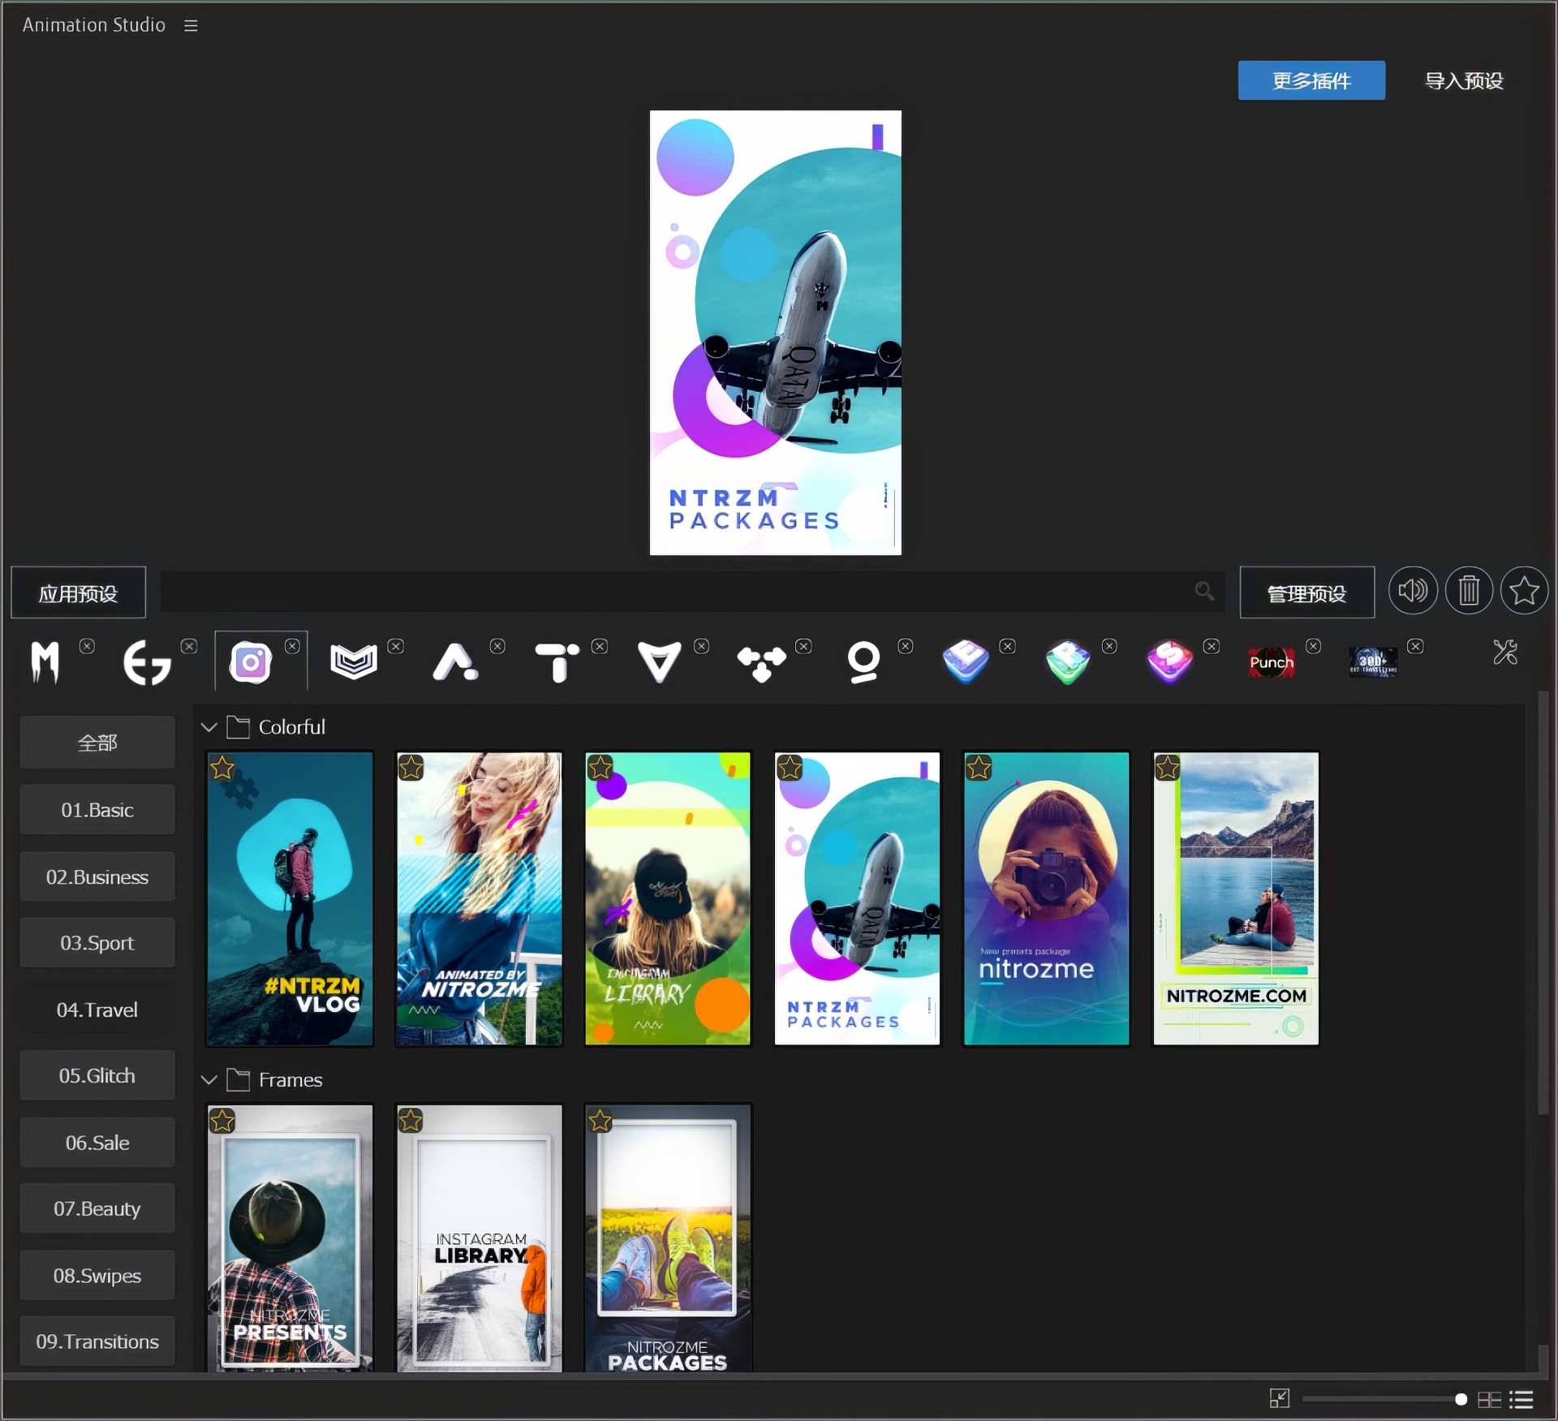Select the letter A pack icon

[x=455, y=662]
